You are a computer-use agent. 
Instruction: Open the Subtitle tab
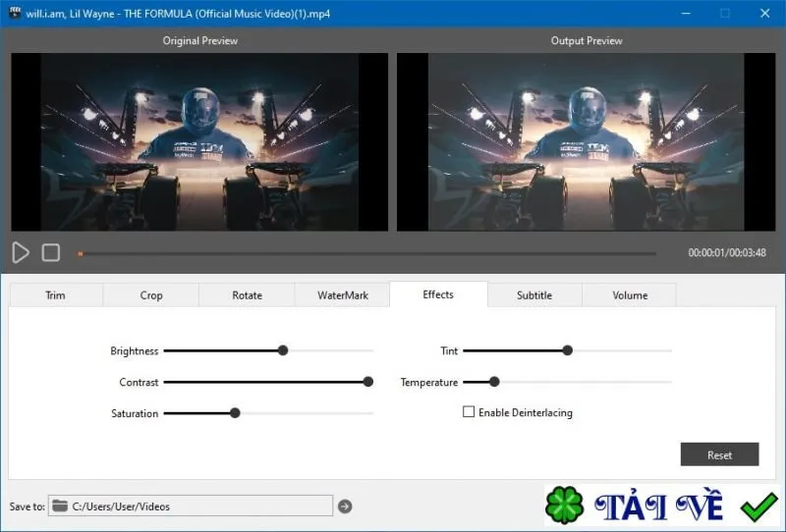pos(534,295)
